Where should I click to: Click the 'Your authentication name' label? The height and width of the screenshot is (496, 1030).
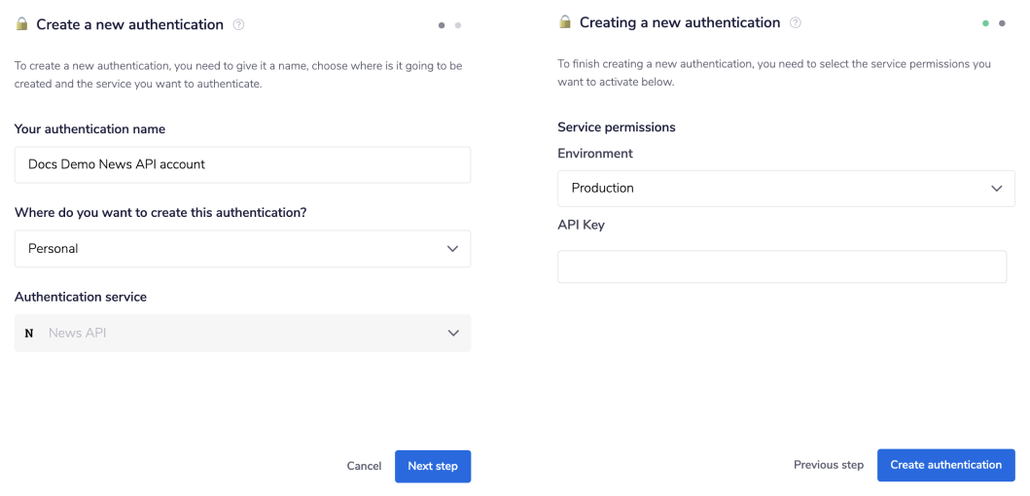89,129
